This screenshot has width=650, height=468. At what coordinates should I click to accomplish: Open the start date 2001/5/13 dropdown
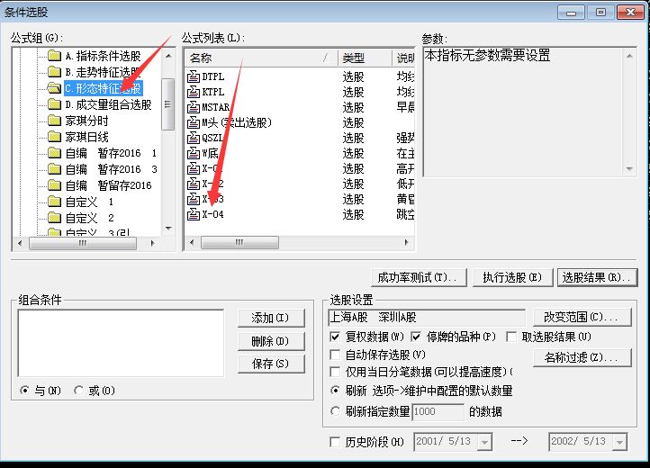[x=484, y=442]
